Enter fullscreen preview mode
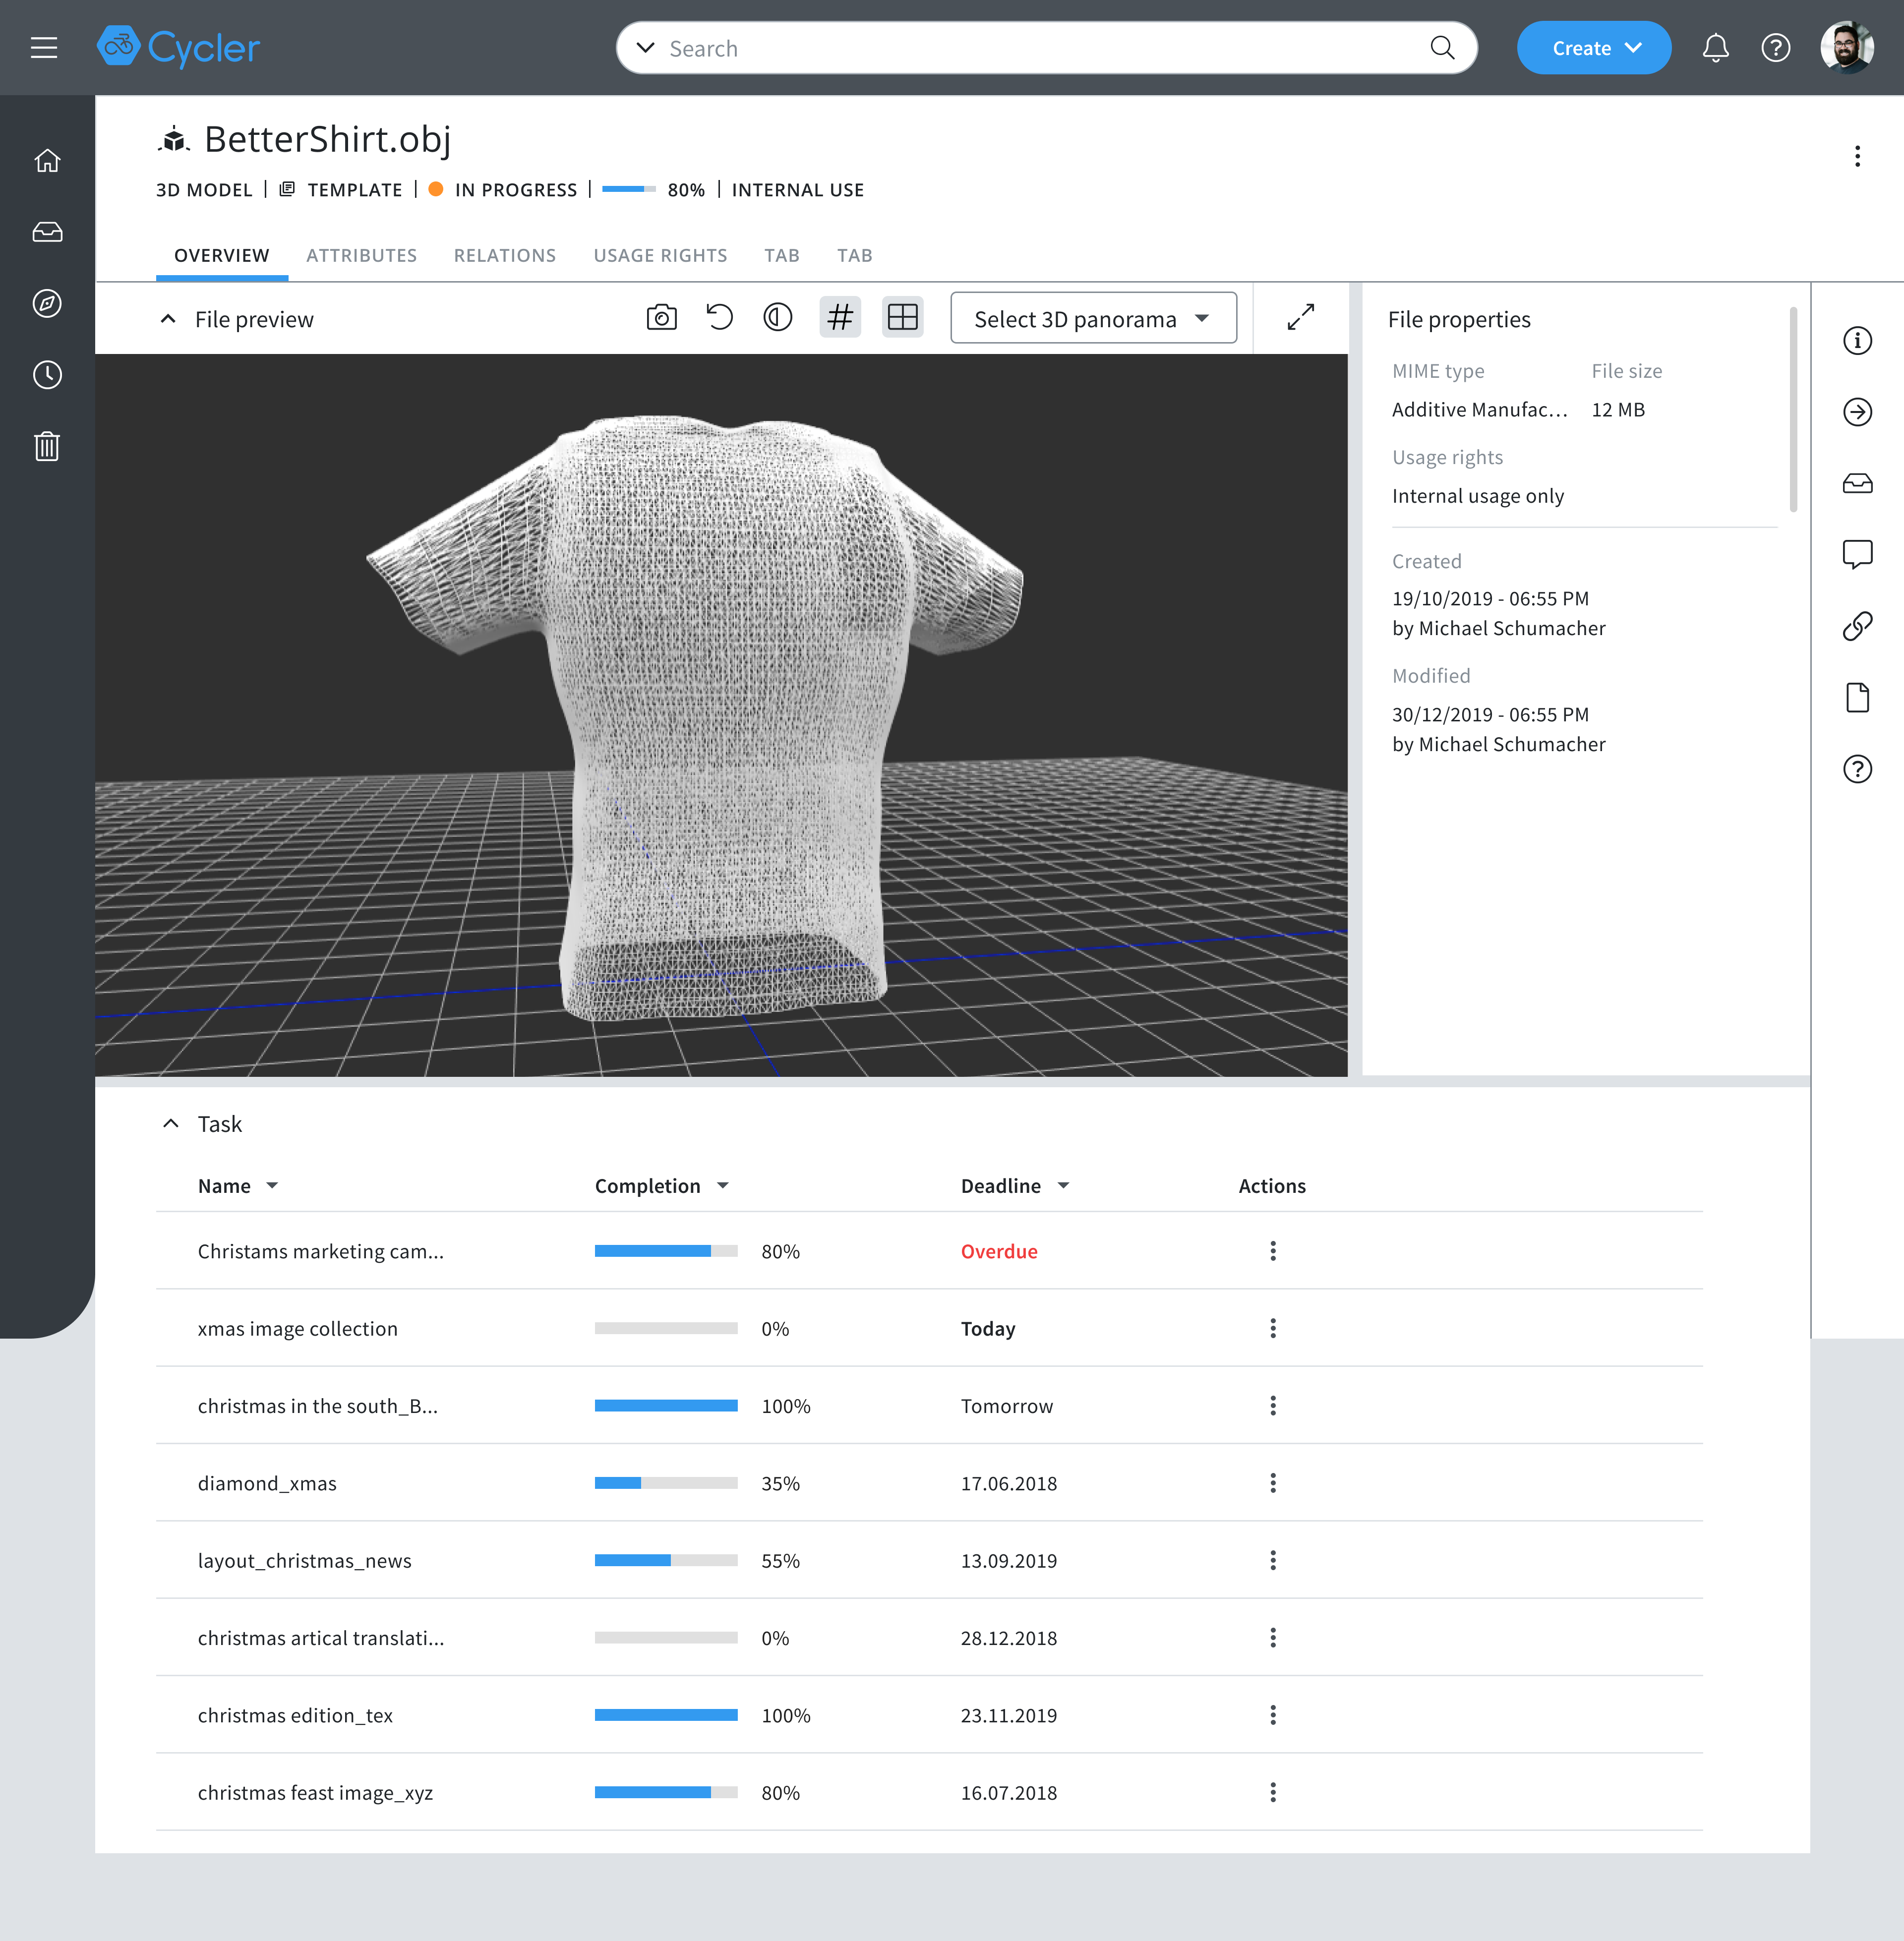 (x=1300, y=317)
